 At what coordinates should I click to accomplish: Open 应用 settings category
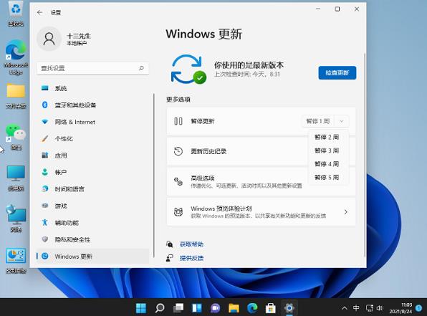92,155
